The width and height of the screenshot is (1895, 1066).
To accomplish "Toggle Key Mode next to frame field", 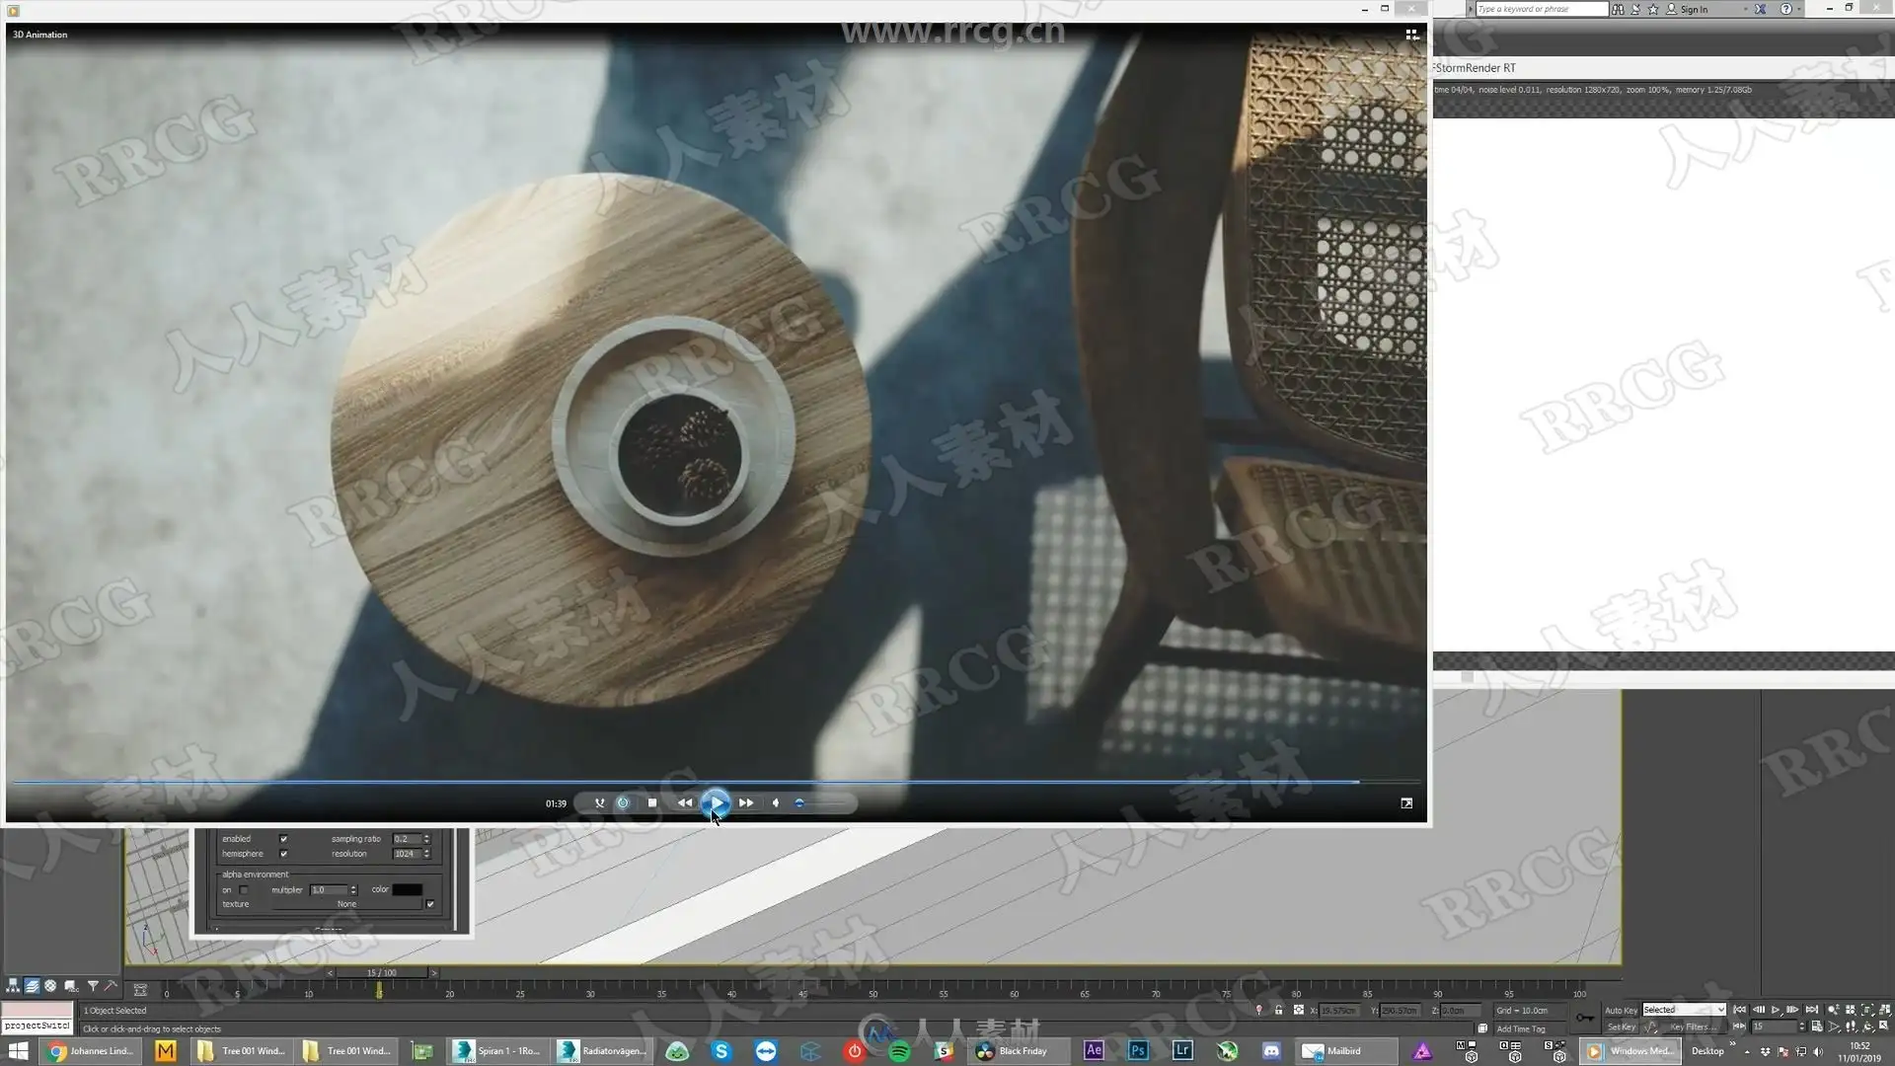I will pyautogui.click(x=1739, y=1028).
